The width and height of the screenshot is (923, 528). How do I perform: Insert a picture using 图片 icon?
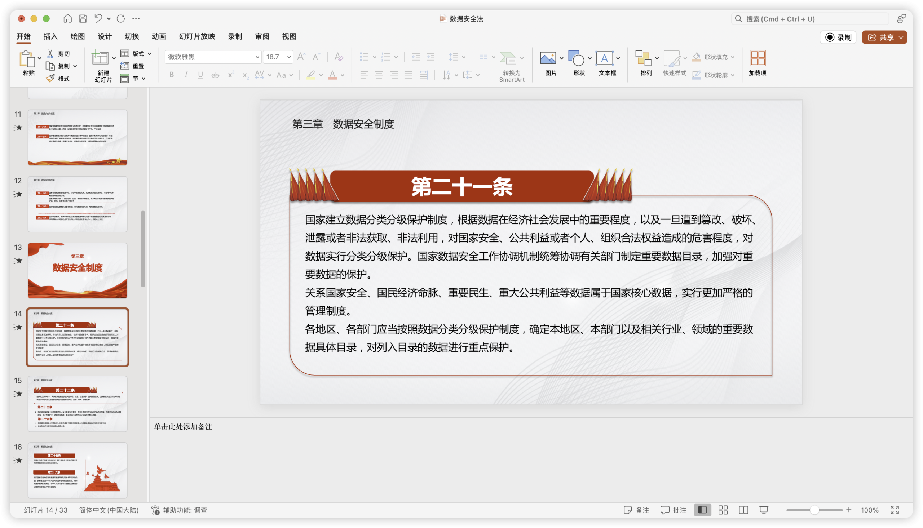548,58
